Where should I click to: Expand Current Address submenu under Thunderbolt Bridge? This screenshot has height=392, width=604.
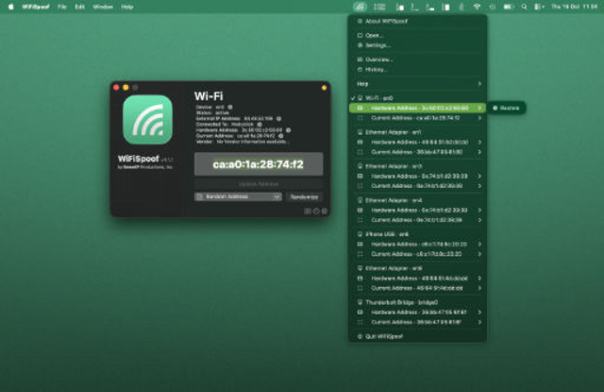[417, 322]
